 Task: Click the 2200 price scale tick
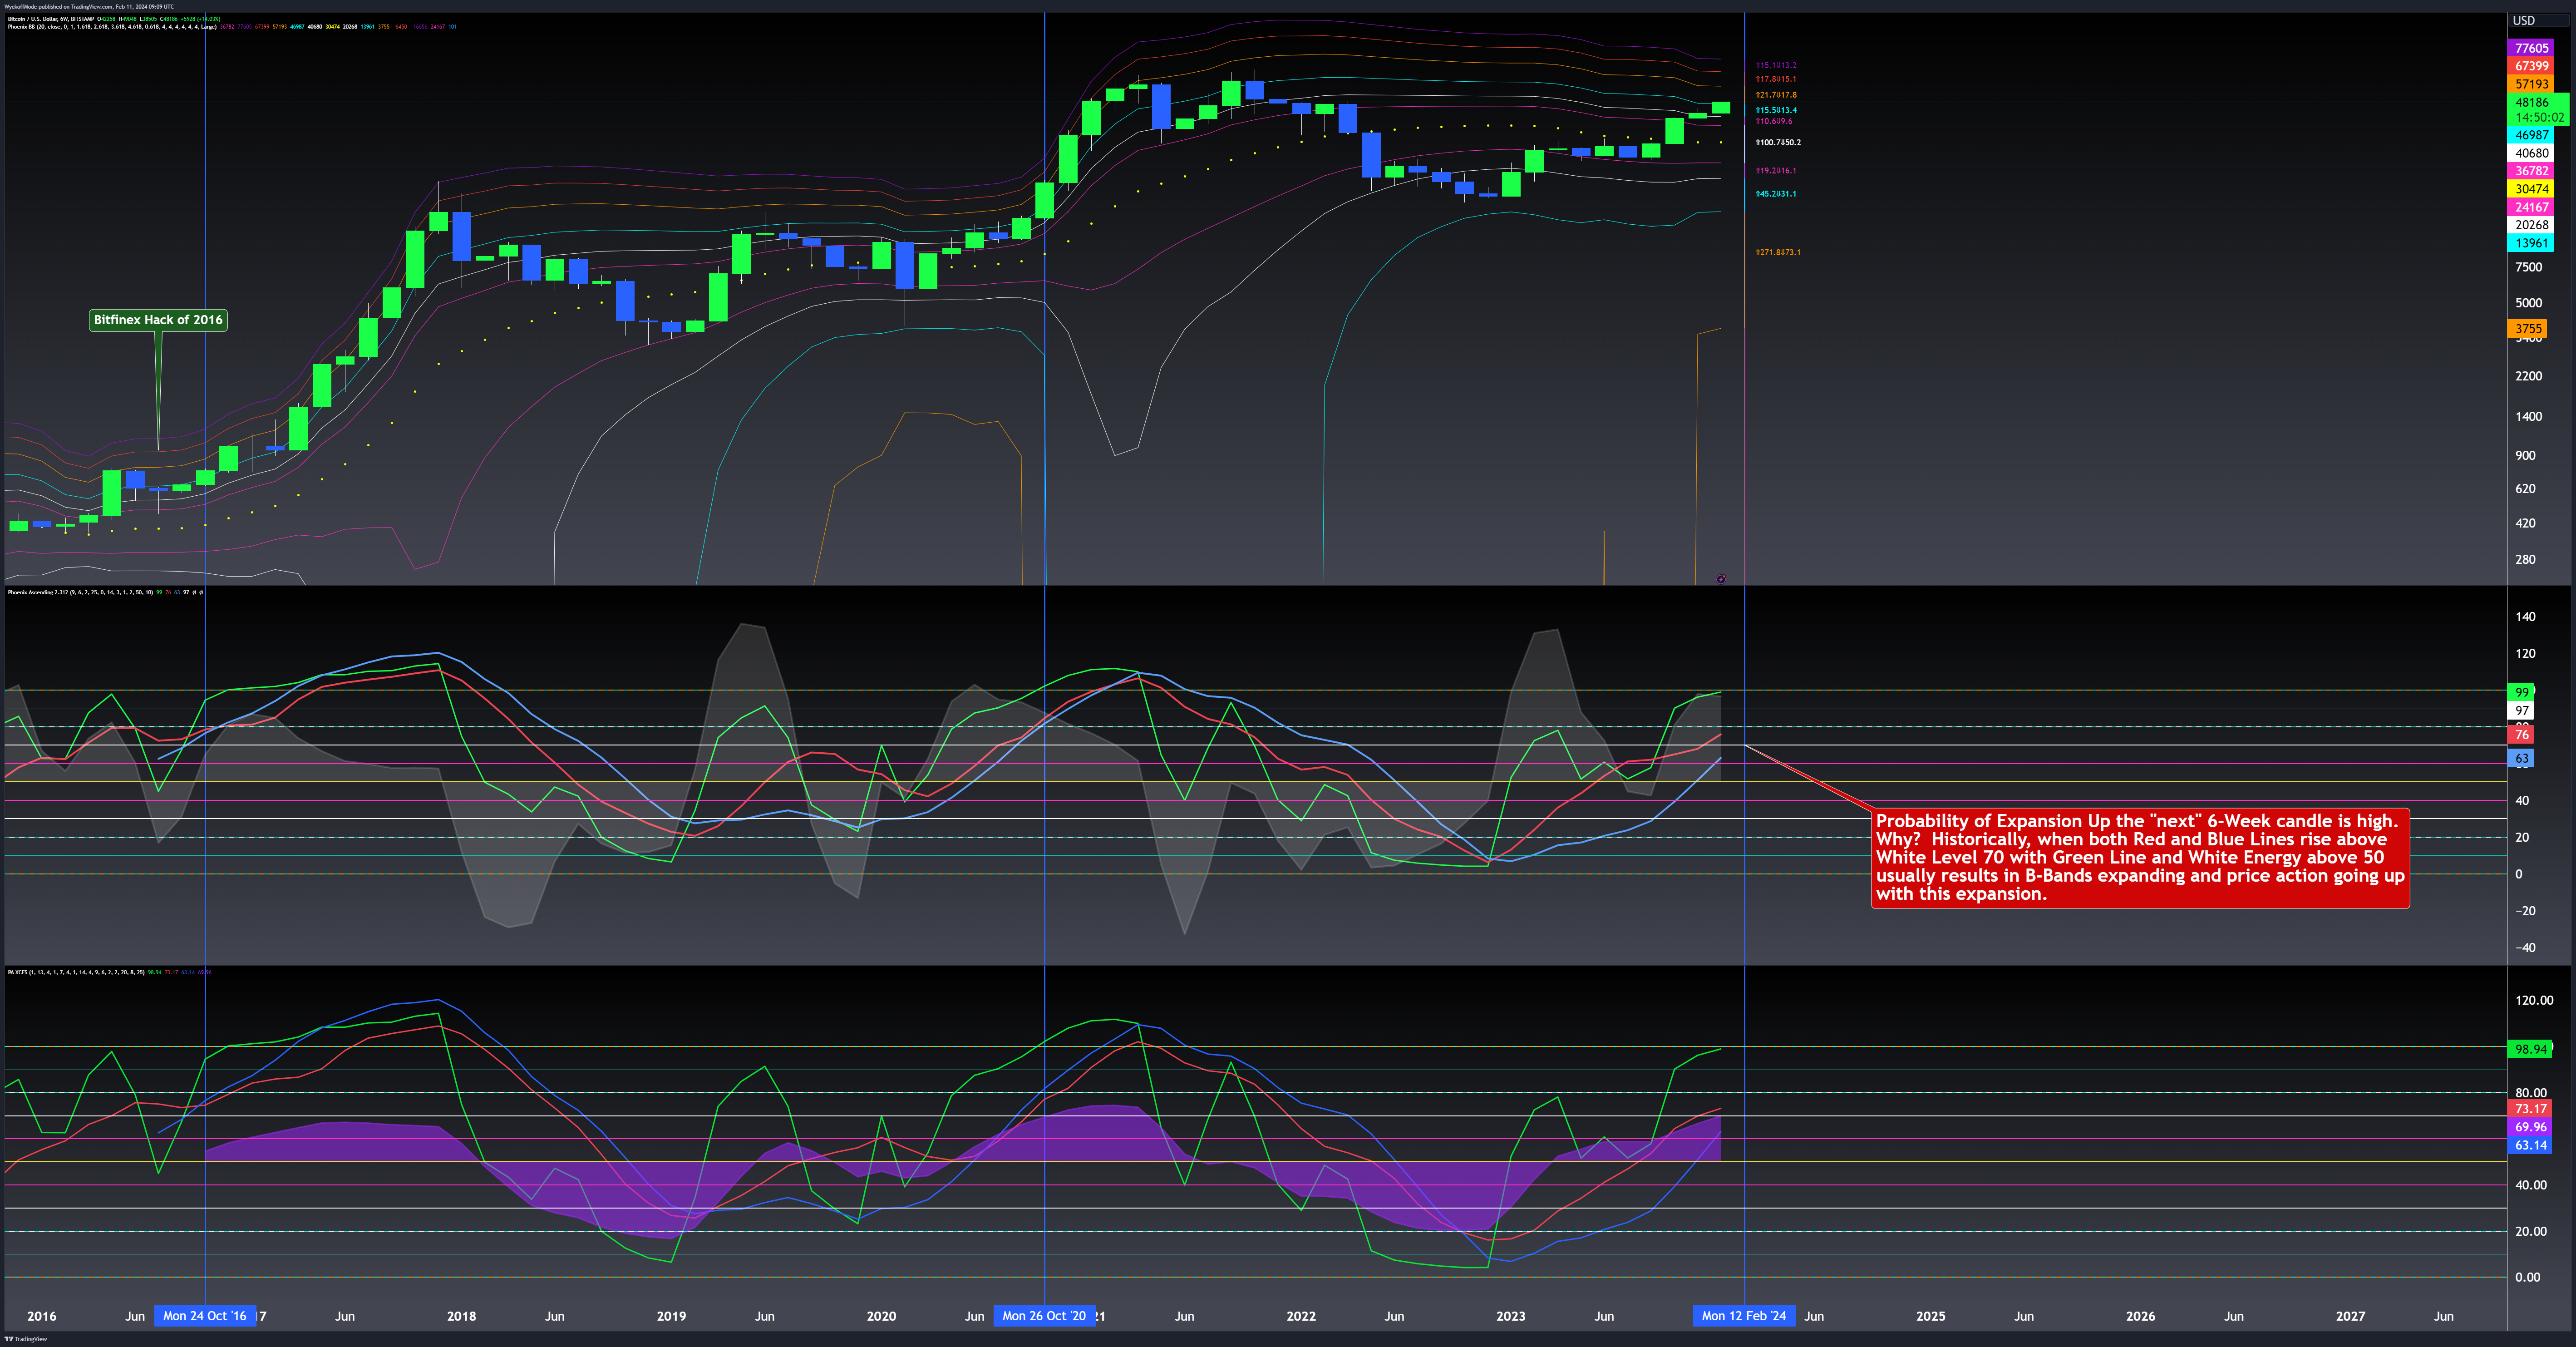(x=2529, y=376)
